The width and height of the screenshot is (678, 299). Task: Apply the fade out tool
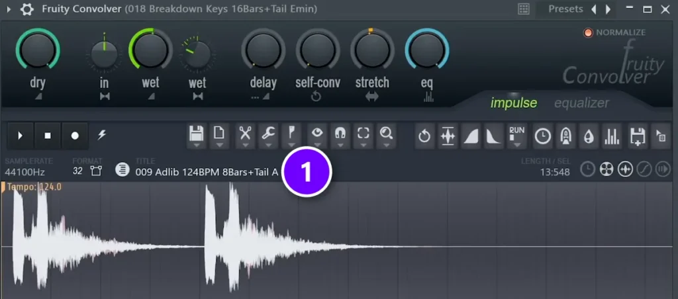tap(493, 136)
